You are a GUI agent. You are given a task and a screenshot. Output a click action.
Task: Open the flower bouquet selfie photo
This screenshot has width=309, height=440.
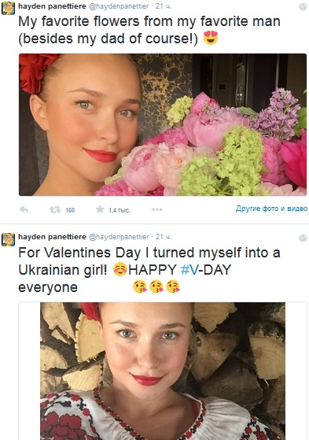163,124
